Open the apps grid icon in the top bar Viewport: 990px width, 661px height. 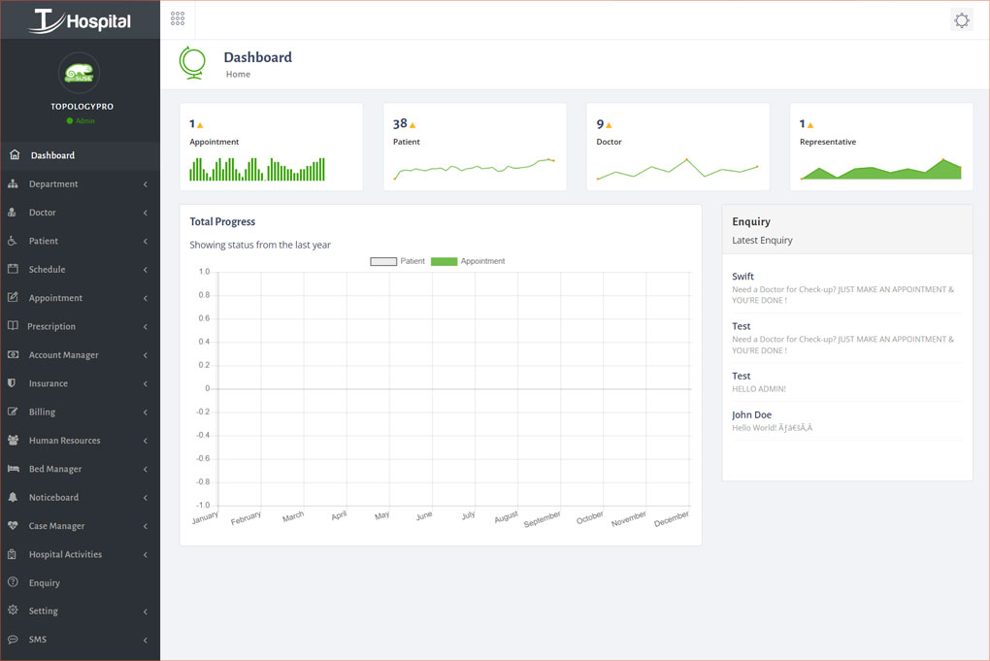coord(176,18)
